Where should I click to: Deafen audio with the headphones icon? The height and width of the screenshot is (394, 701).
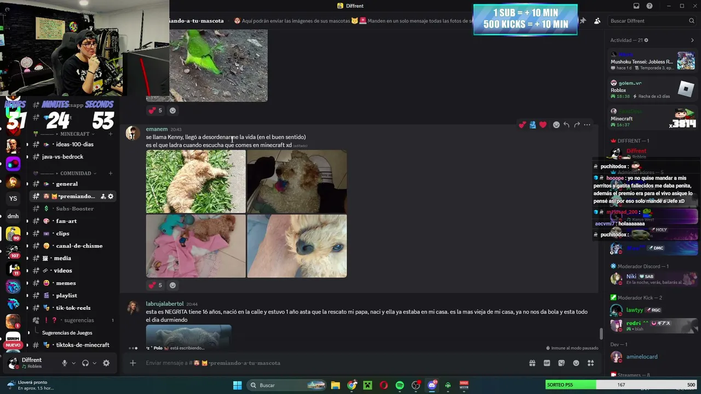coord(85,363)
